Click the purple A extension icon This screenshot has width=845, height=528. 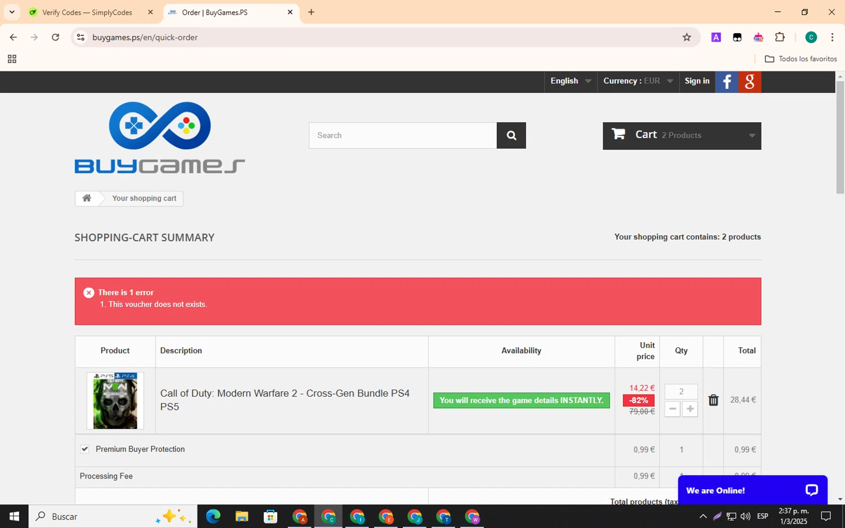point(716,37)
